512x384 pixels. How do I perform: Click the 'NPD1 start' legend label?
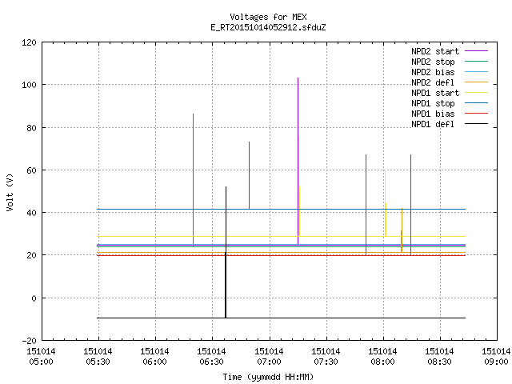435,93
